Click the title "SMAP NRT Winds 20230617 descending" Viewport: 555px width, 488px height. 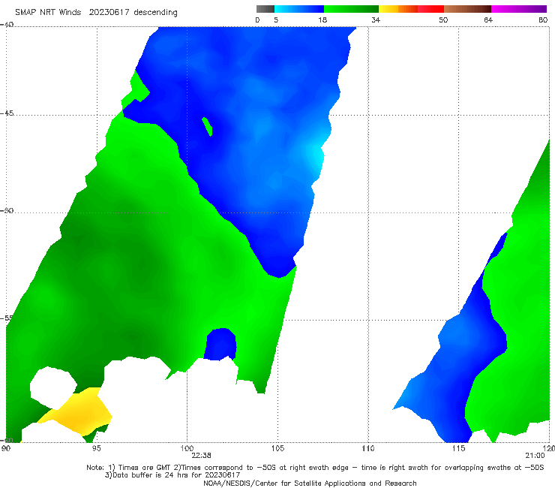(96, 13)
